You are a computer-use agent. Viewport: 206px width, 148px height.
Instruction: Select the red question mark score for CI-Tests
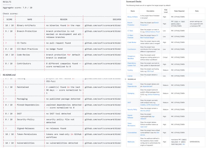click(x=6, y=43)
